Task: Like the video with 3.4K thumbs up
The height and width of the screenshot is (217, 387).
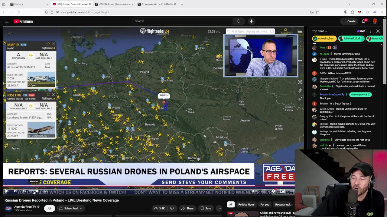Action: click(x=159, y=208)
